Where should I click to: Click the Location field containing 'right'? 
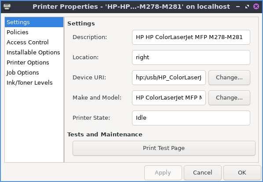tap(191, 57)
